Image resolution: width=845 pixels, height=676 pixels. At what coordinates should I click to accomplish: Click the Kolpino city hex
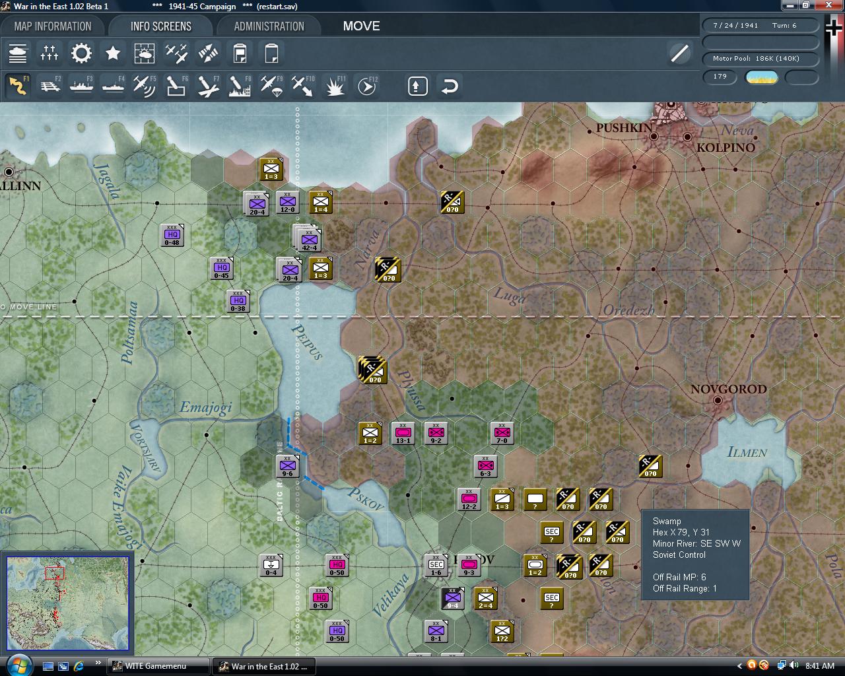tap(687, 137)
